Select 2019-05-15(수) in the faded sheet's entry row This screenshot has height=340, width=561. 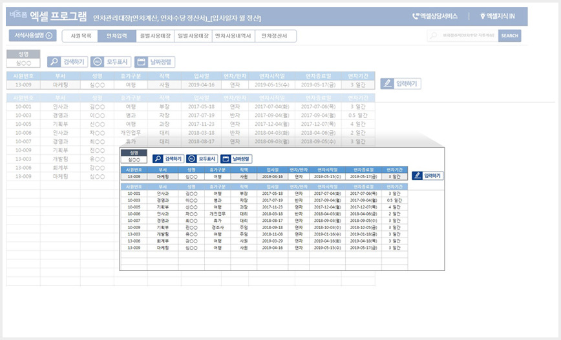pos(272,85)
